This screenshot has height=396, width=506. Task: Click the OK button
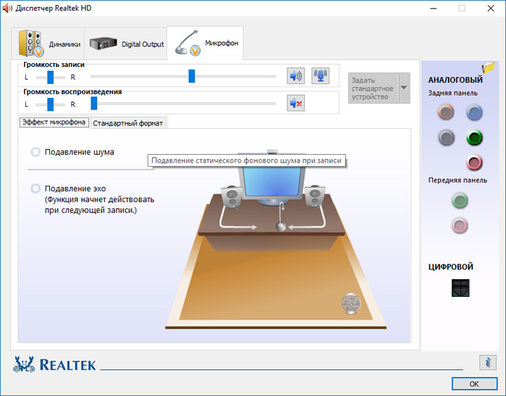click(x=474, y=384)
